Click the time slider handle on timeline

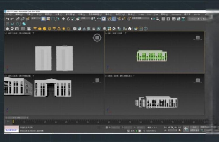(x=13, y=122)
